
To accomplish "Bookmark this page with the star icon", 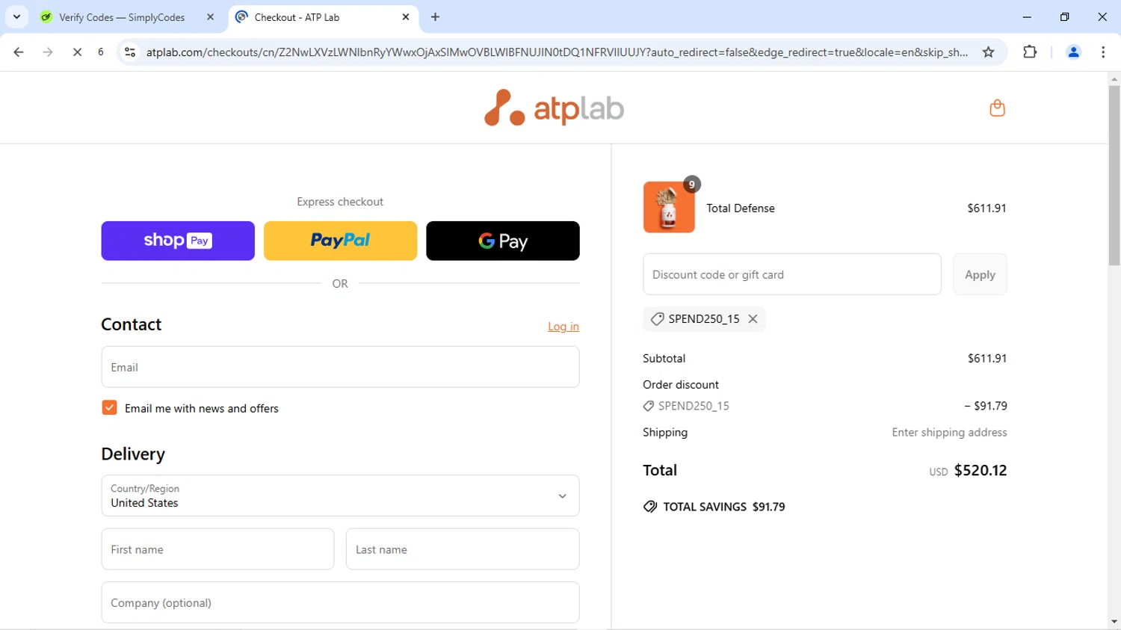I will (988, 52).
